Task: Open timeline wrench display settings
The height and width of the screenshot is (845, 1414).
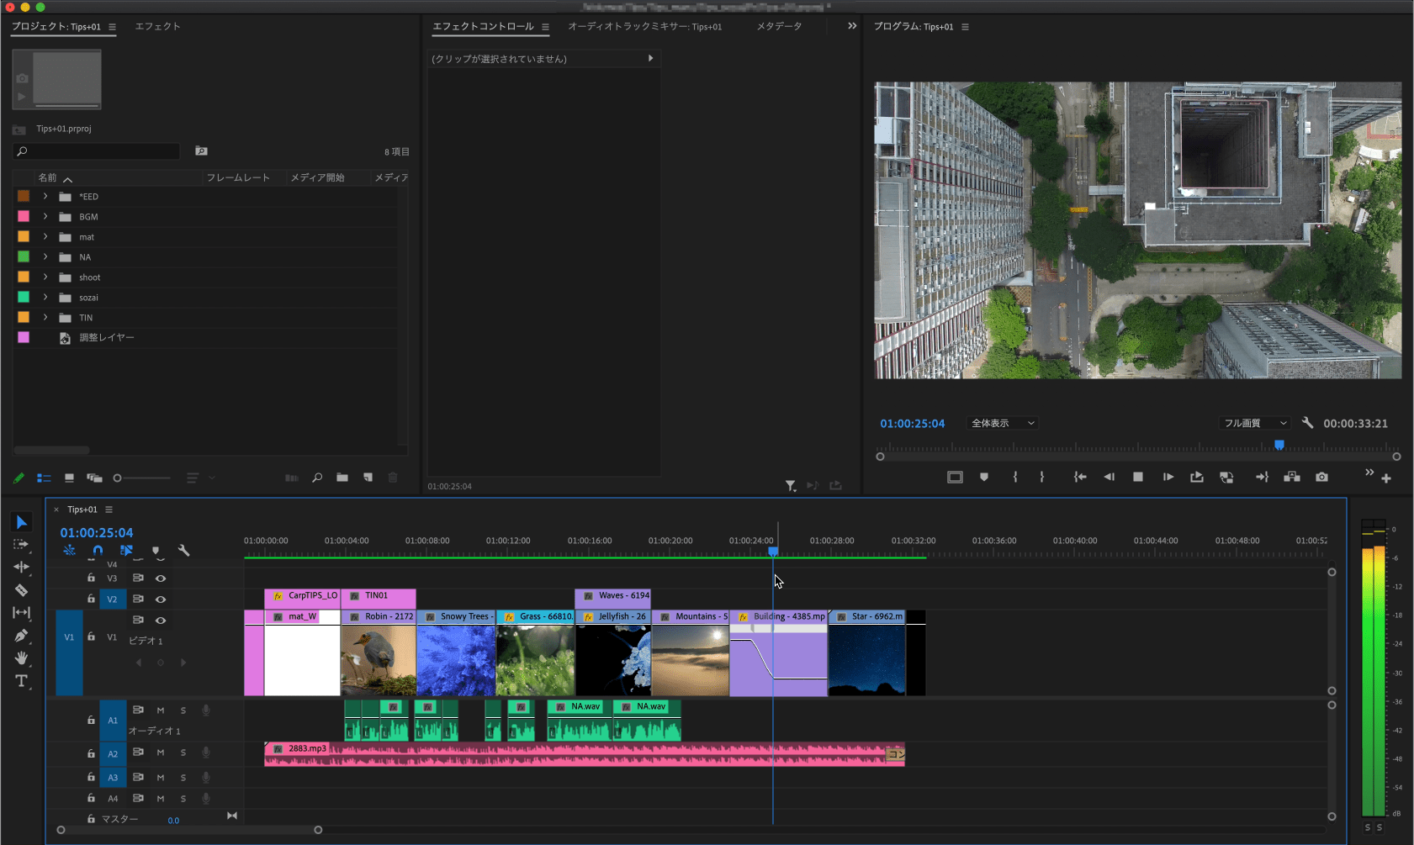Action: click(x=184, y=551)
